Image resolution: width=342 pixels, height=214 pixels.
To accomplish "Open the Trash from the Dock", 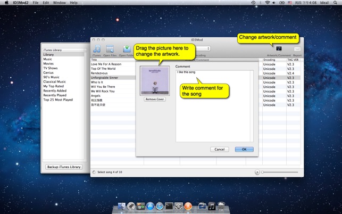I will click(221, 206).
